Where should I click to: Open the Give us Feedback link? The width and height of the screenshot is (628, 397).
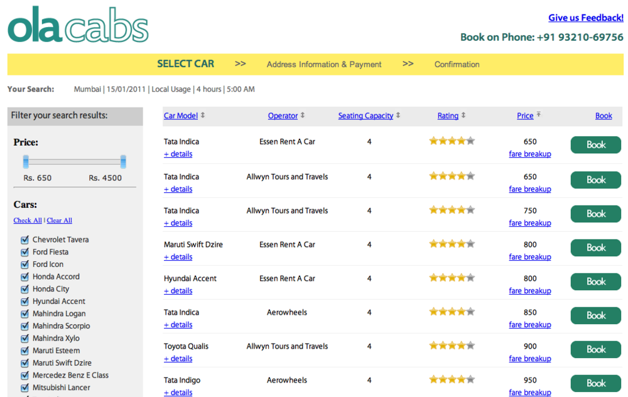pos(585,18)
